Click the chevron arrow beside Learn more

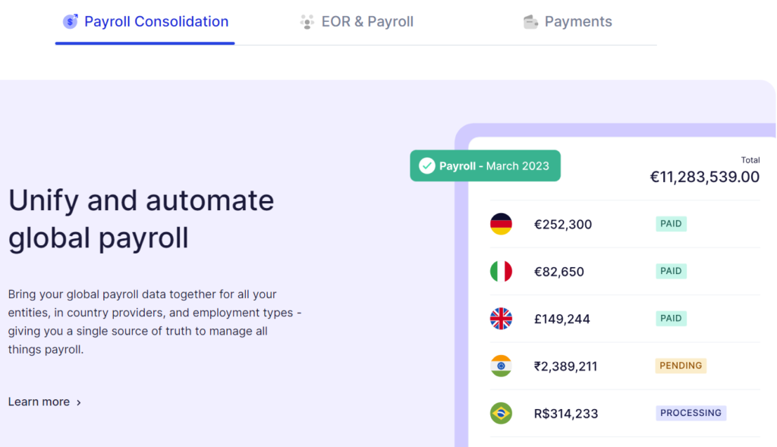79,402
